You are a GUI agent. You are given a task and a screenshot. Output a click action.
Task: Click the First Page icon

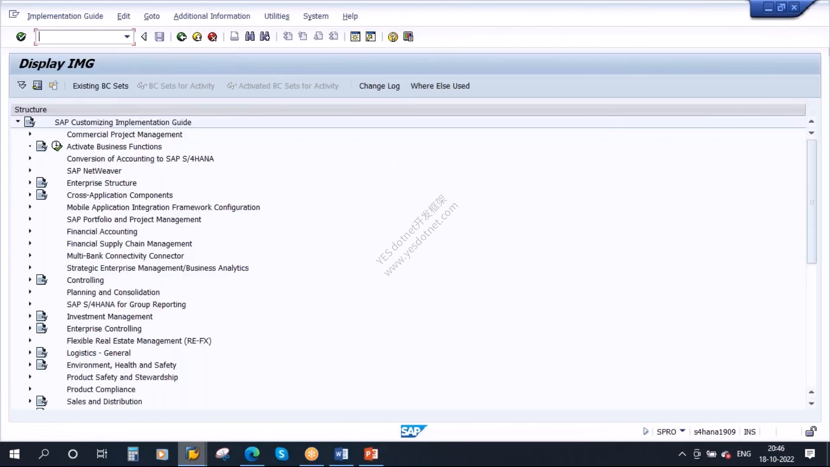[x=287, y=37]
